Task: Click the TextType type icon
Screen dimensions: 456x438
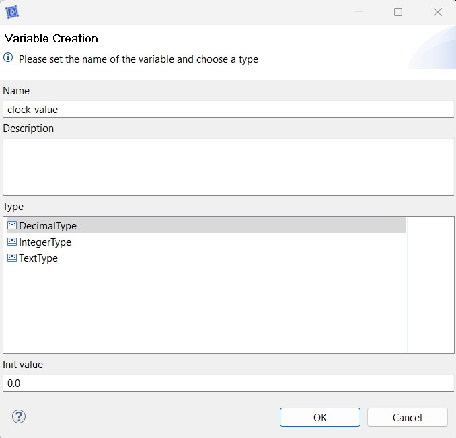Action: pos(12,258)
